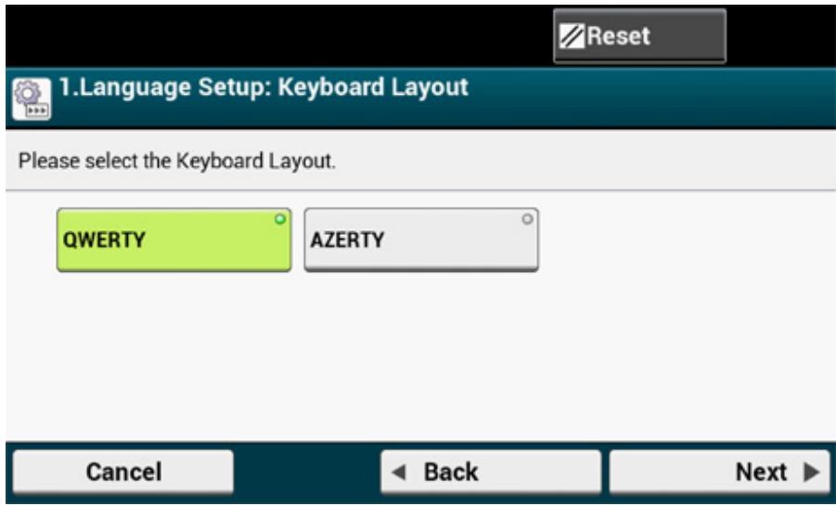This screenshot has height=506, width=836.
Task: Choose the AZERTY keyboard layout
Action: 421,240
